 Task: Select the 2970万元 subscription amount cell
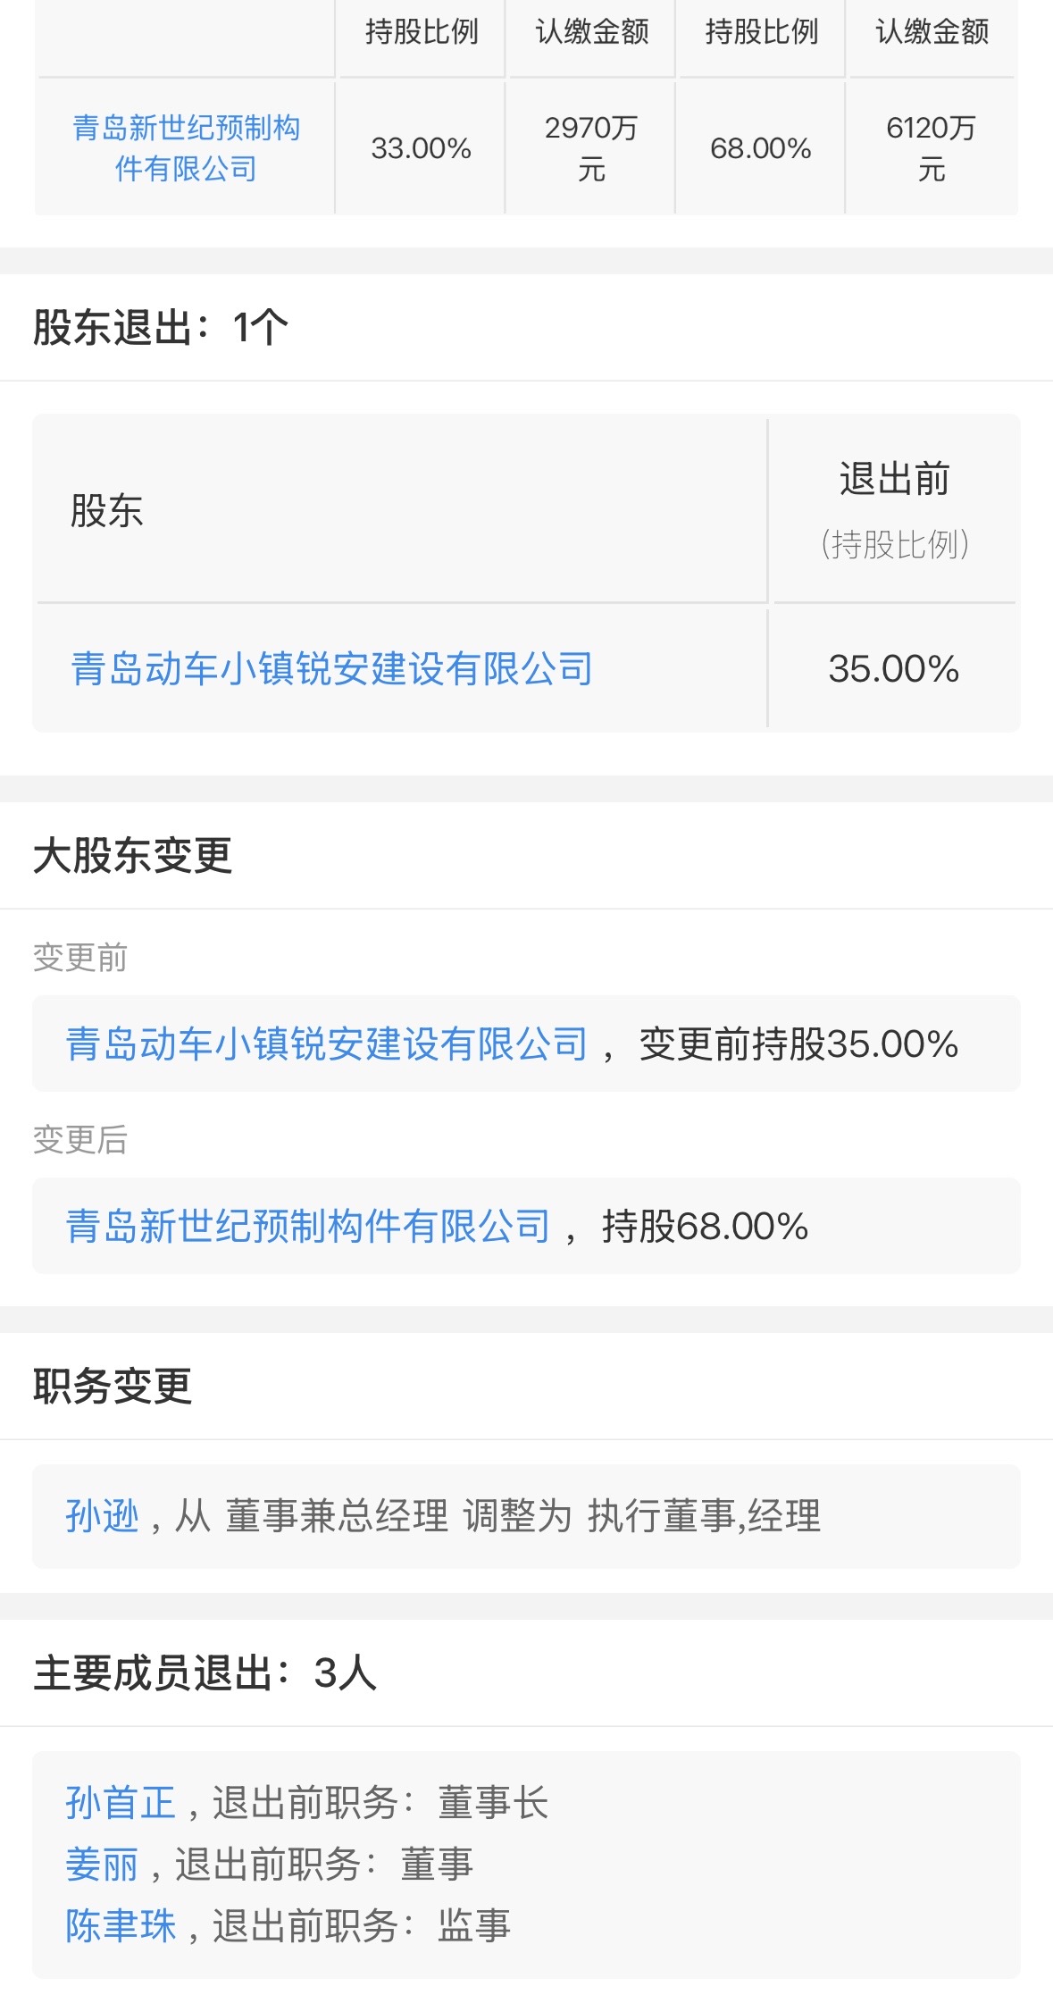(x=591, y=148)
